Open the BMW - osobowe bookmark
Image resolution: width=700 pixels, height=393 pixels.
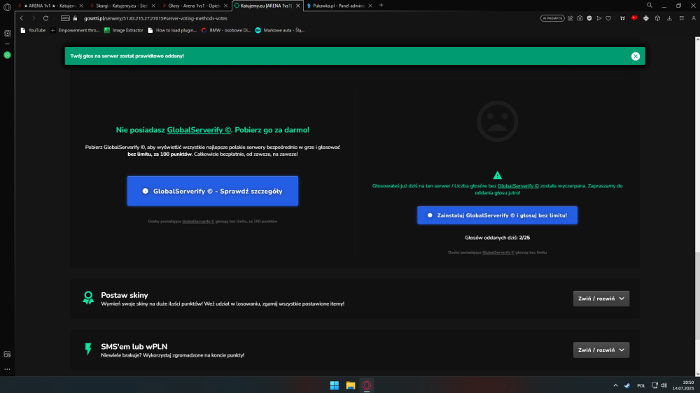[x=226, y=30]
